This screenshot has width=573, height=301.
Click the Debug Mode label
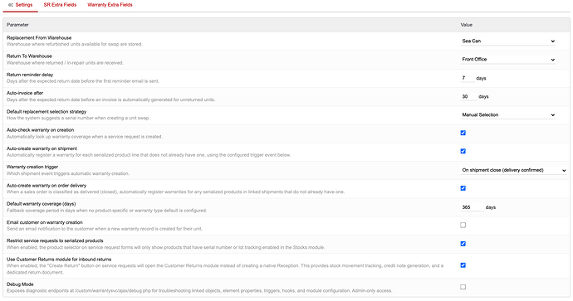point(20,284)
